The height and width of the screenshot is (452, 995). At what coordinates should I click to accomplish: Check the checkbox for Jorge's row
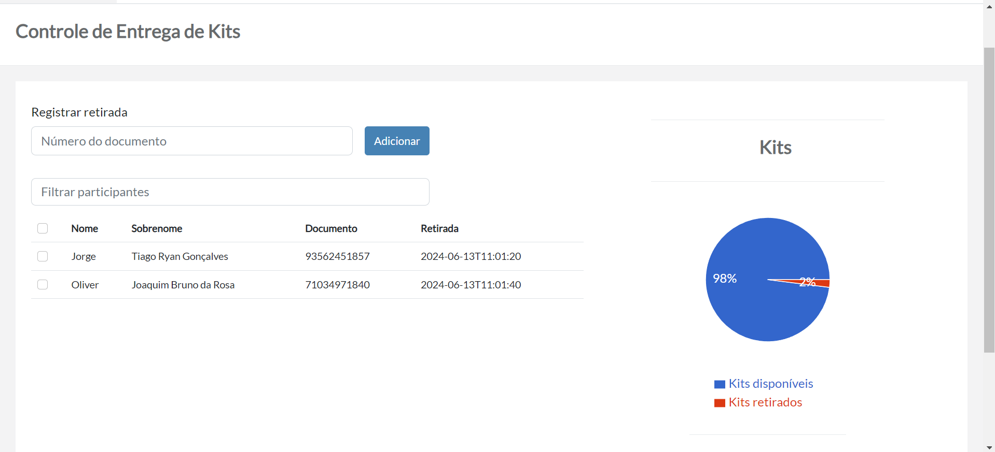click(43, 256)
